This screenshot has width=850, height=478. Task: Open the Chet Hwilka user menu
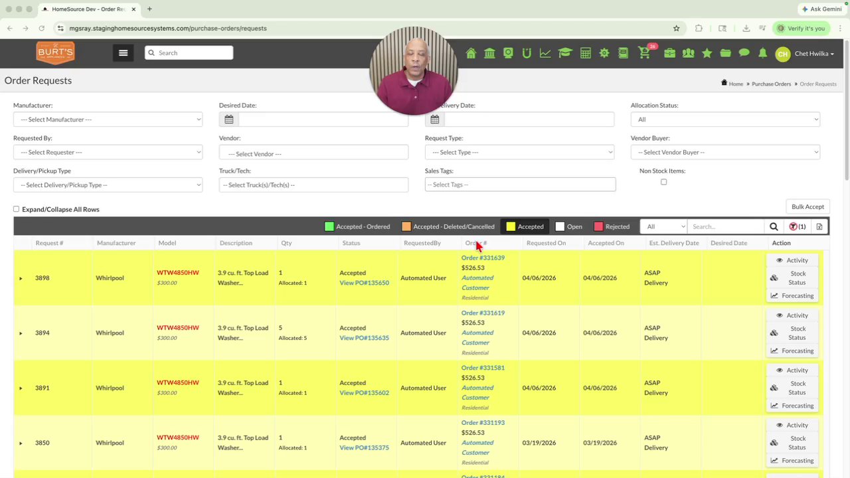point(805,54)
